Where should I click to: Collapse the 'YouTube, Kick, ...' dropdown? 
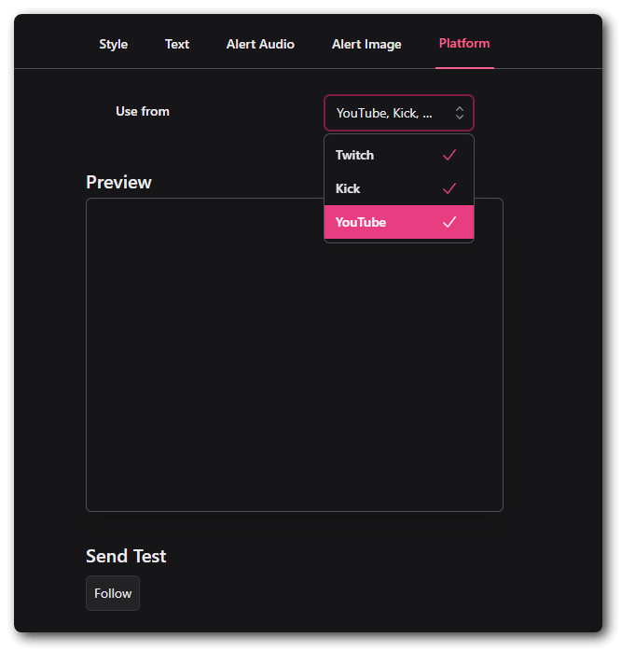tap(384, 113)
